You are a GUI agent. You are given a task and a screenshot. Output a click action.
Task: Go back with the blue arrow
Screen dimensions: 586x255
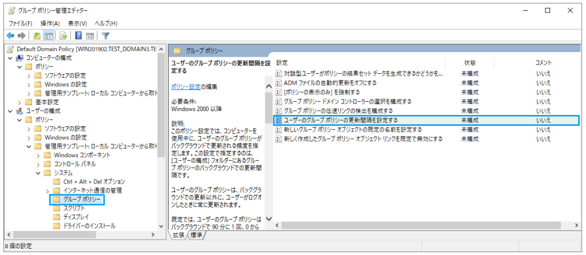10,36
